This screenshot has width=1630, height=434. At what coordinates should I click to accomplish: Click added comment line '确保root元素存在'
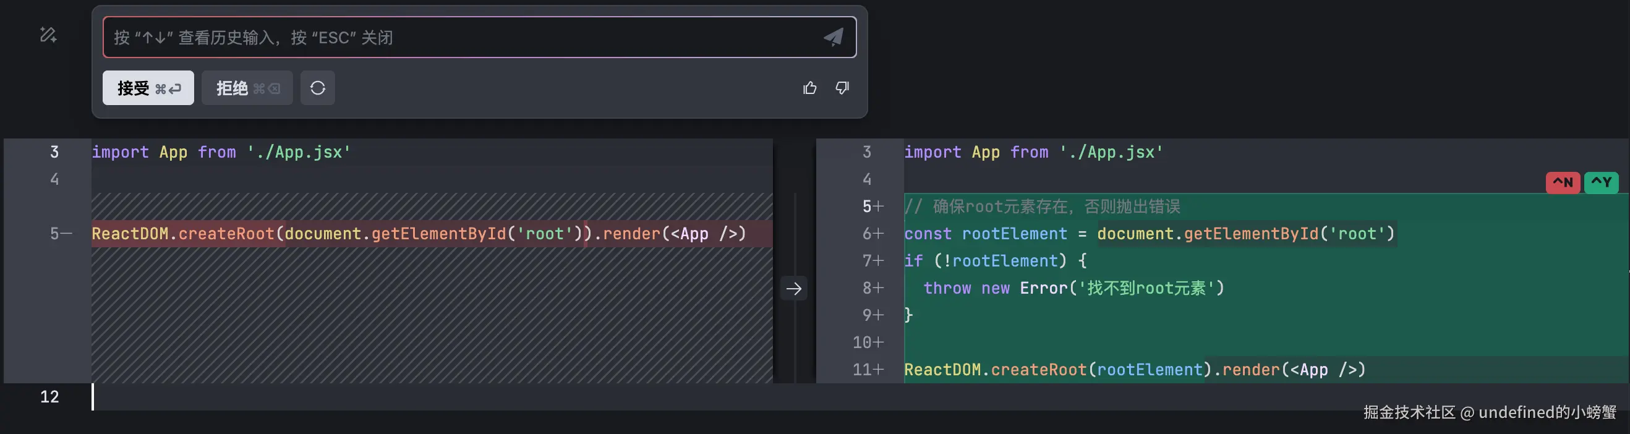click(x=1042, y=207)
